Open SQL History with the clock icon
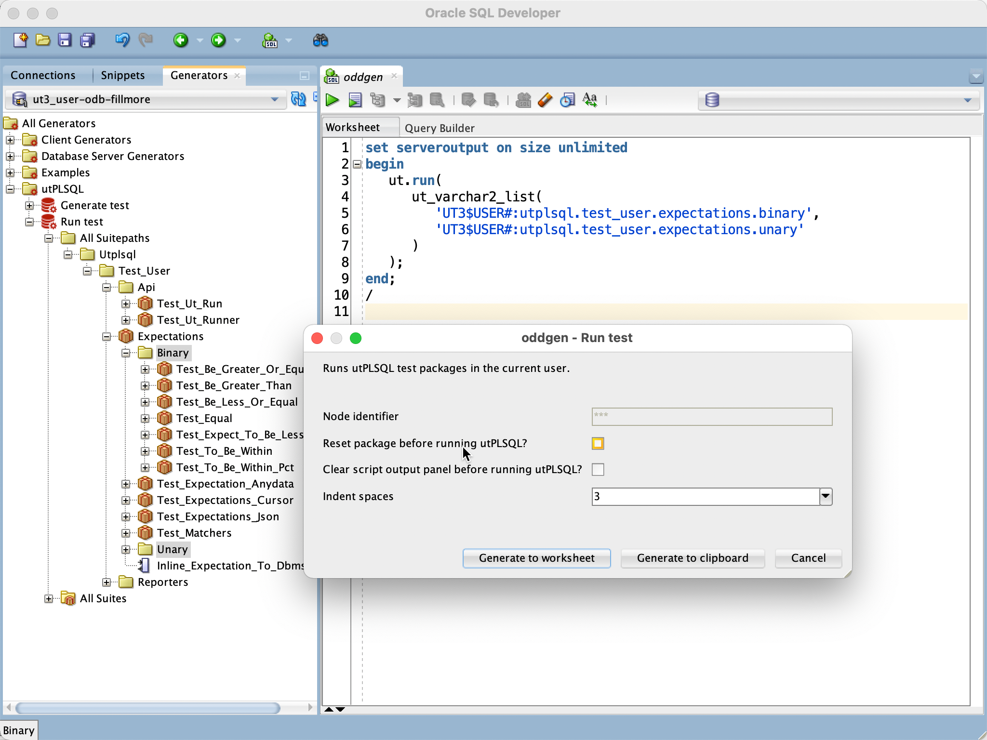Image resolution: width=987 pixels, height=740 pixels. (x=568, y=100)
